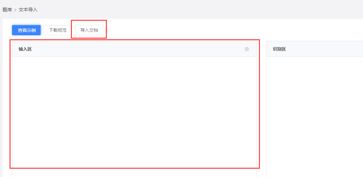This screenshot has height=177, width=363.
Task: Select the 文本导入 breadcrumb item
Action: click(28, 10)
